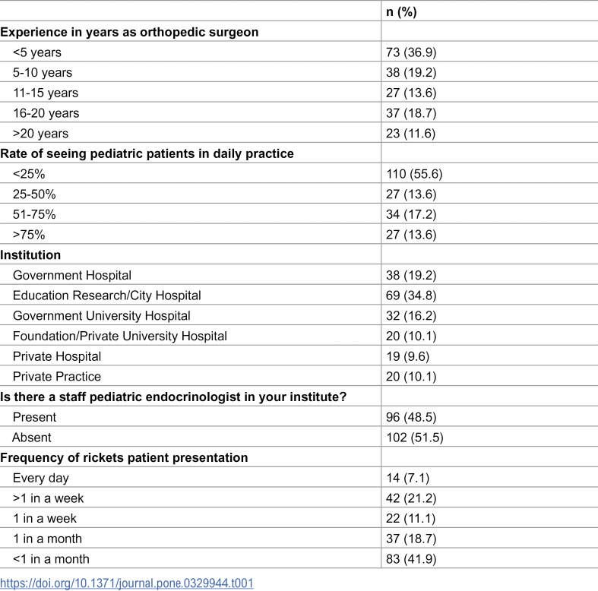The width and height of the screenshot is (598, 591).
Task: Click the '51-75%' row label
Action: [34, 214]
